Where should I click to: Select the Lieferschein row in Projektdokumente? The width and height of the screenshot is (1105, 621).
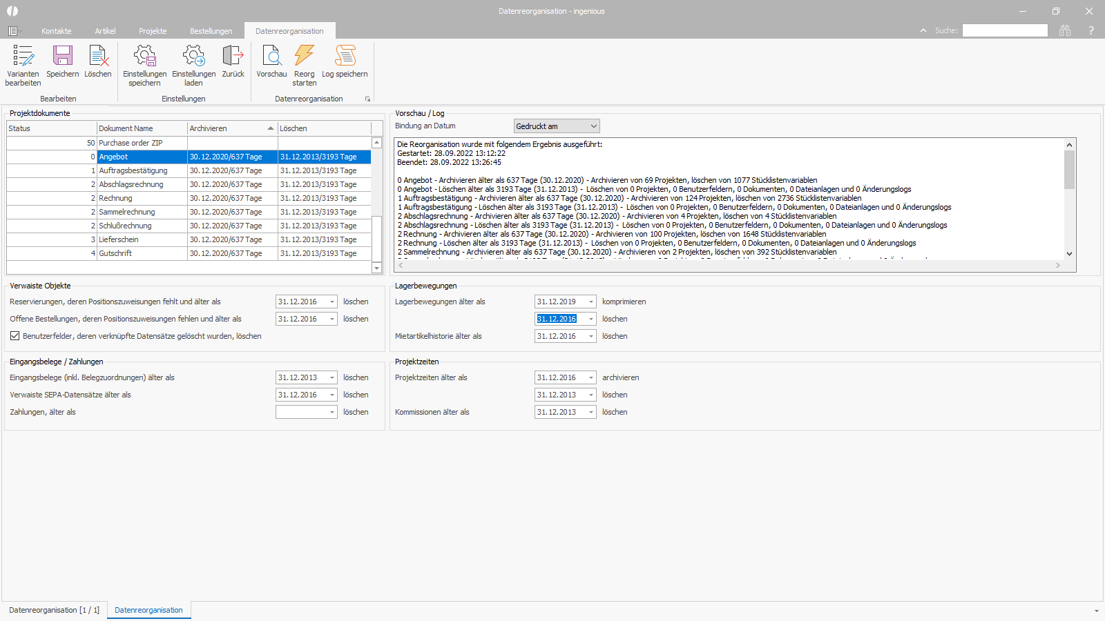[x=189, y=239]
